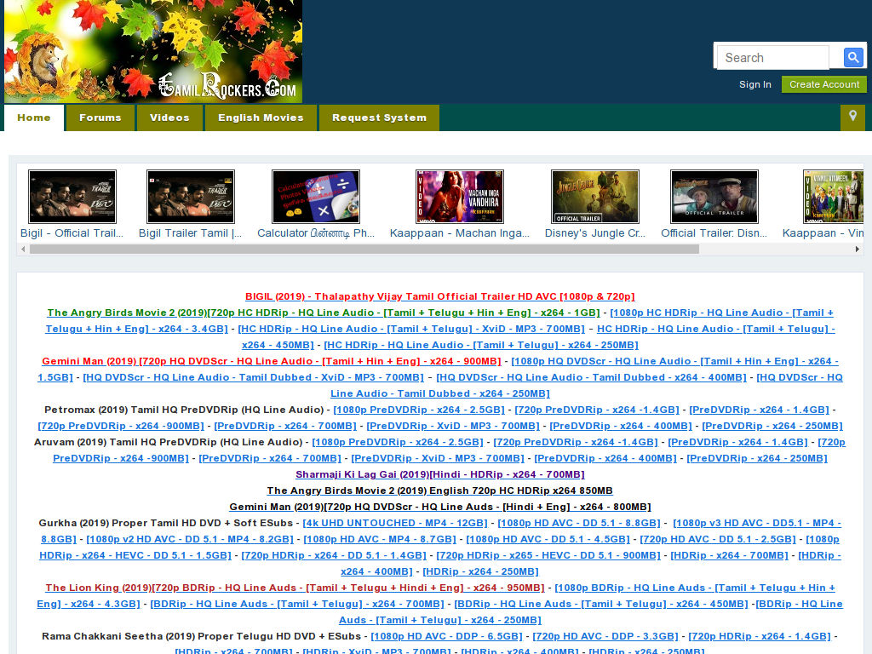Screen dimensions: 872x654
Task: Click the TamilRockers autumn leaves logo banner
Action: (153, 51)
